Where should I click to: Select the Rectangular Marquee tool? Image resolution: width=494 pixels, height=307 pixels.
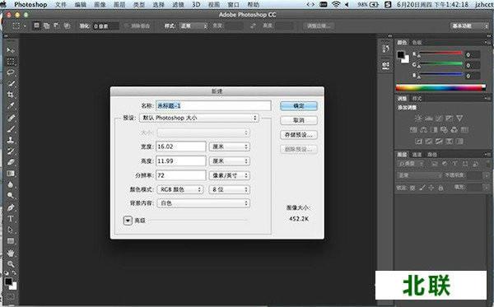[x=11, y=62]
